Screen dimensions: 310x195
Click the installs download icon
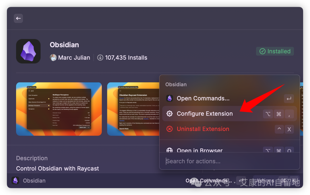click(x=100, y=57)
